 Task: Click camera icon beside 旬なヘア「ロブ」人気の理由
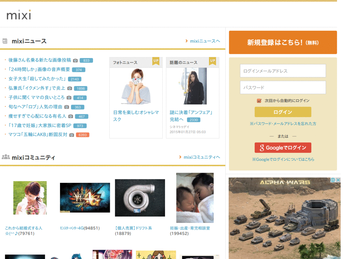point(67,107)
